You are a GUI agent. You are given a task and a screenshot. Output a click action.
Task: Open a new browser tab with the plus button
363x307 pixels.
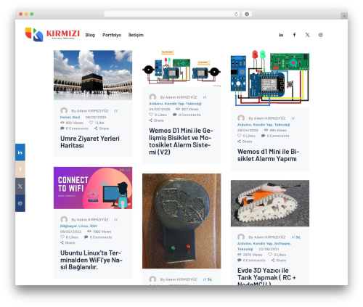point(344,16)
